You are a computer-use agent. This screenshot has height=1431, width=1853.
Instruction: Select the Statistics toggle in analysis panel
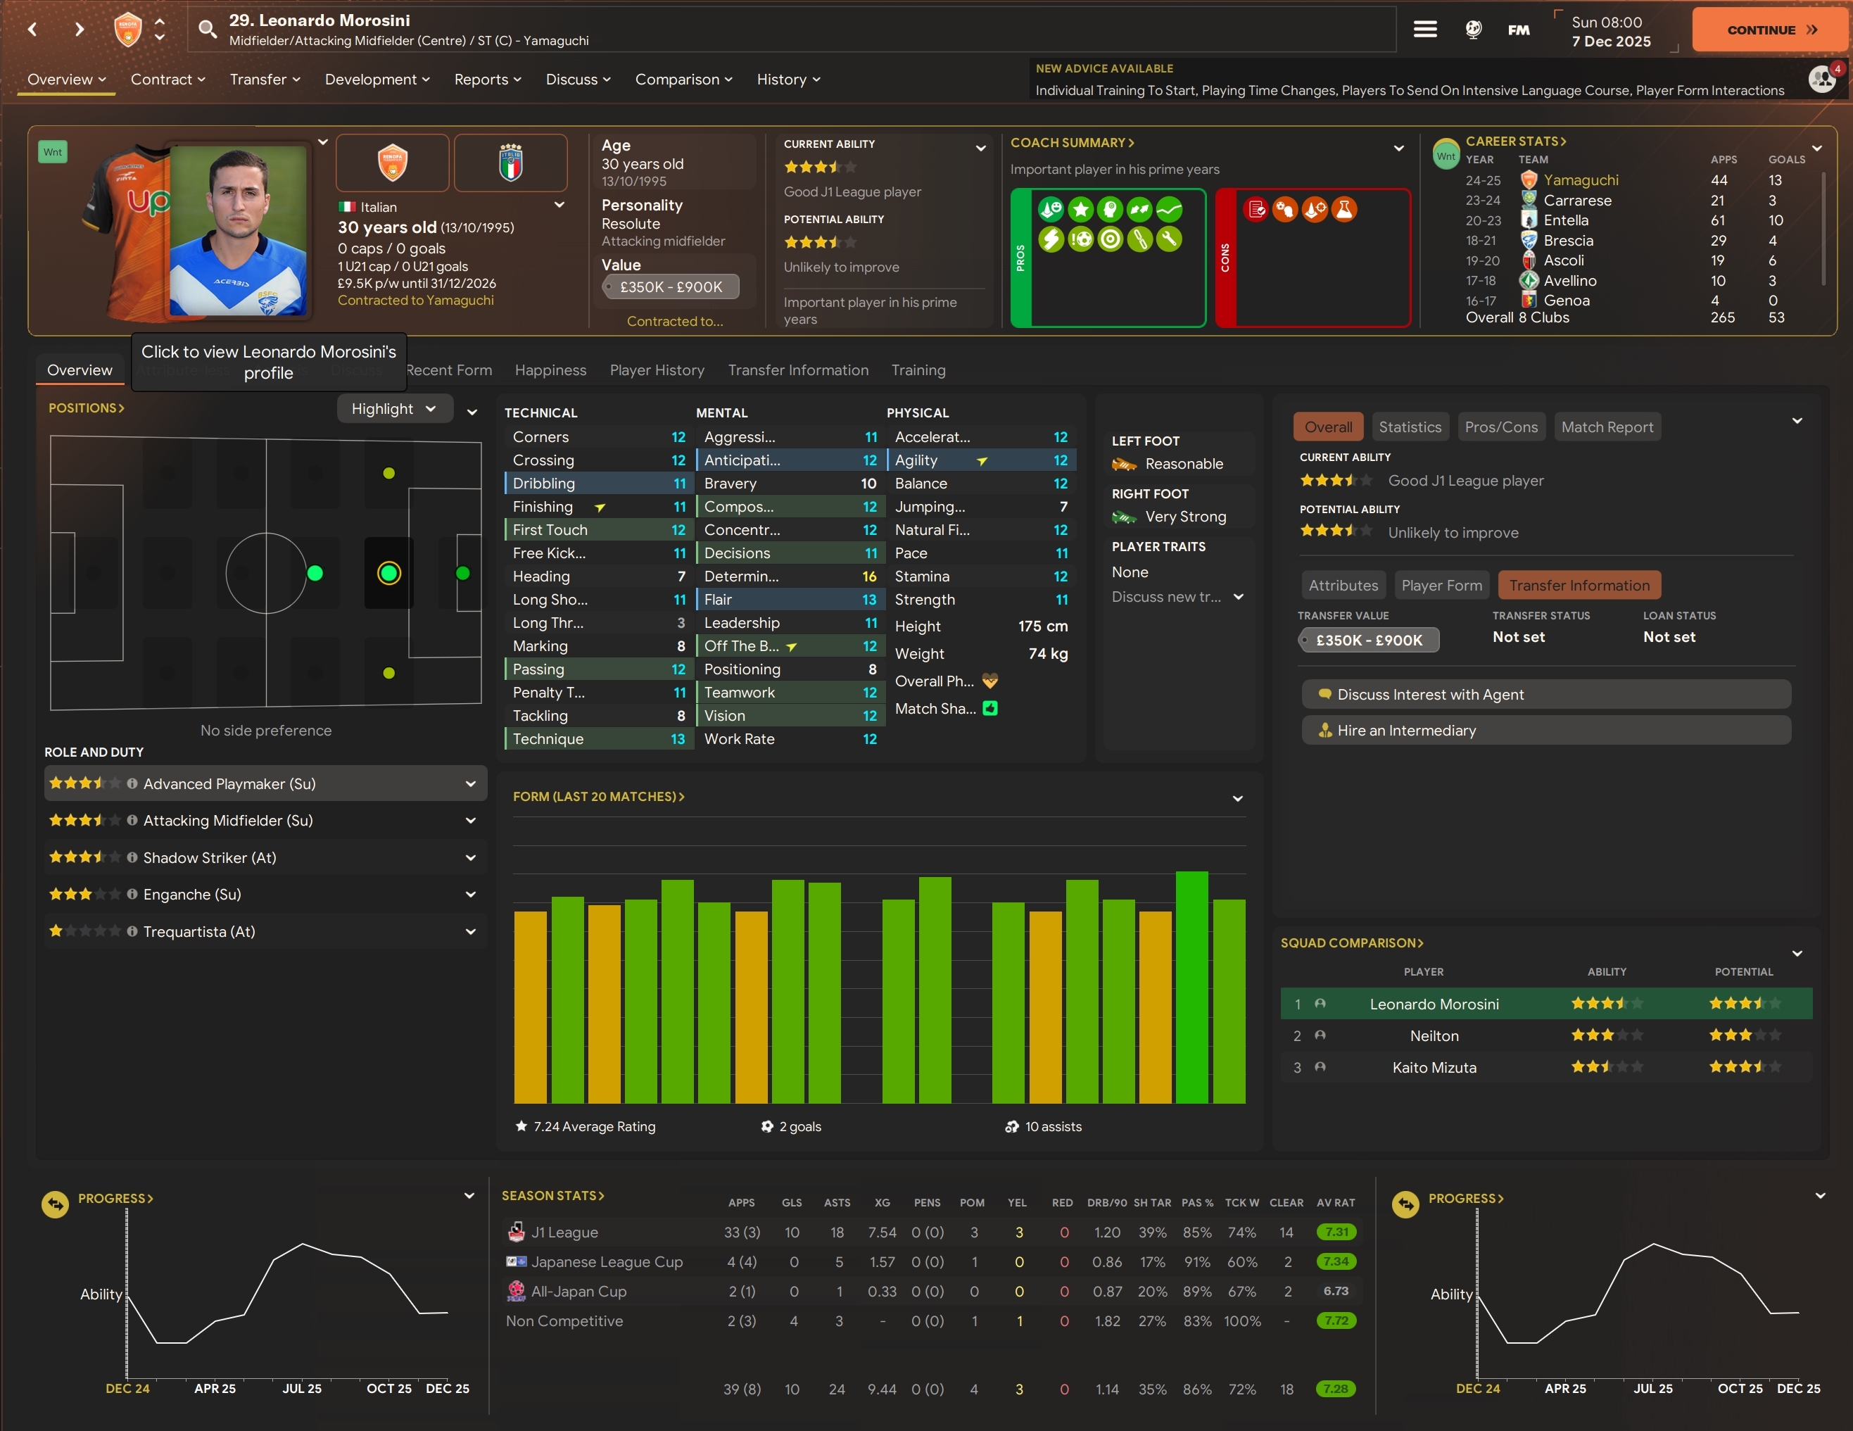click(1409, 427)
